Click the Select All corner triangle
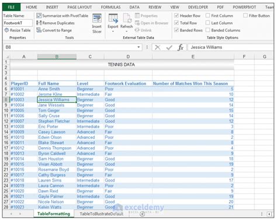 pos(7,57)
